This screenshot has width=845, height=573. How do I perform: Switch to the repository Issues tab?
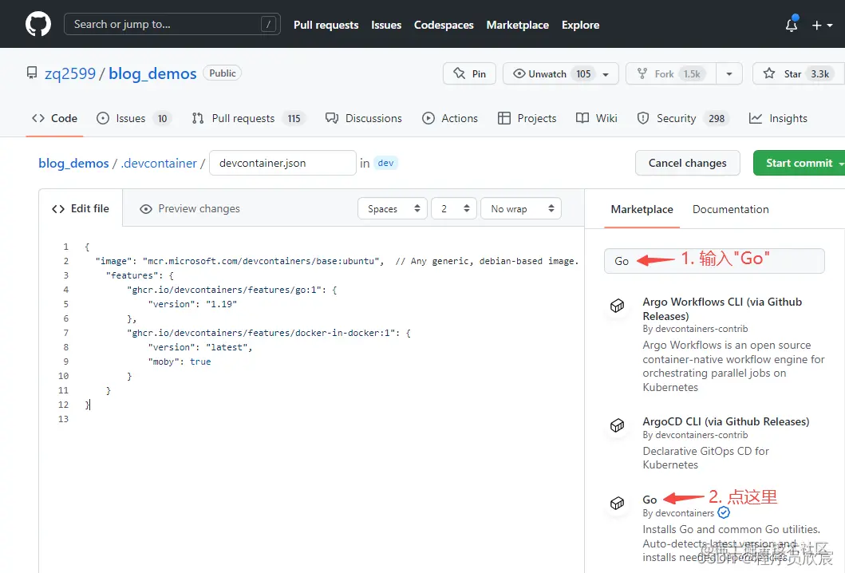tap(133, 118)
